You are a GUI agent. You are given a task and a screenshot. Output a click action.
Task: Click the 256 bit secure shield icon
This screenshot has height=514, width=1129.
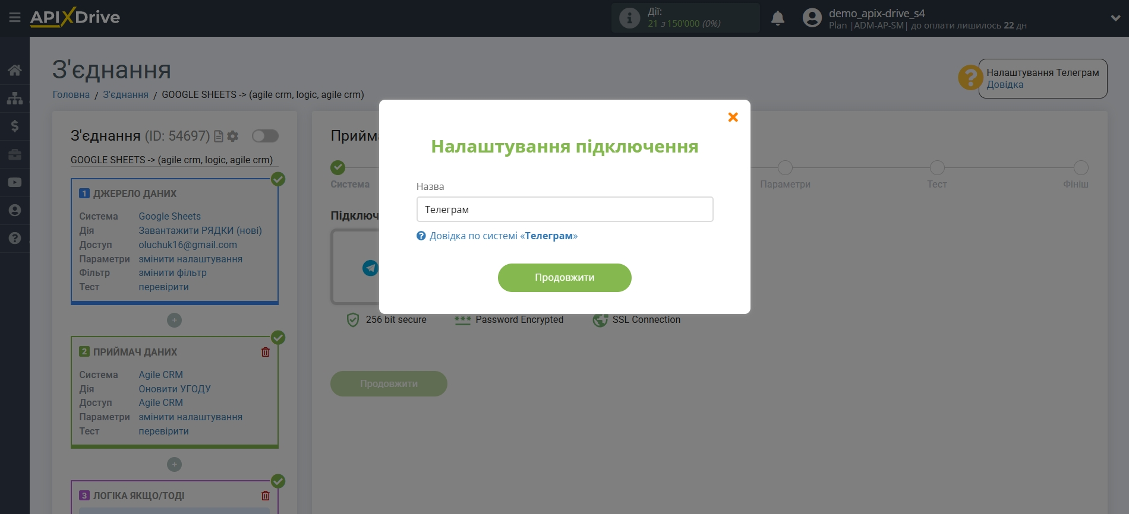(353, 320)
